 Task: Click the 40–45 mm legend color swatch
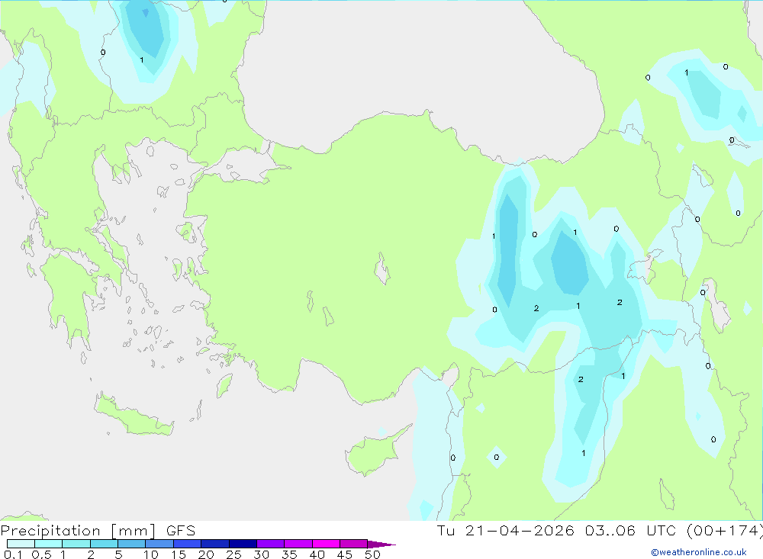[326, 544]
